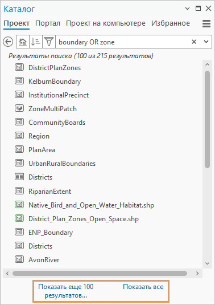Click the InstitutionalPrecinct feature class icon
This screenshot has width=215, height=305.
tap(19, 95)
